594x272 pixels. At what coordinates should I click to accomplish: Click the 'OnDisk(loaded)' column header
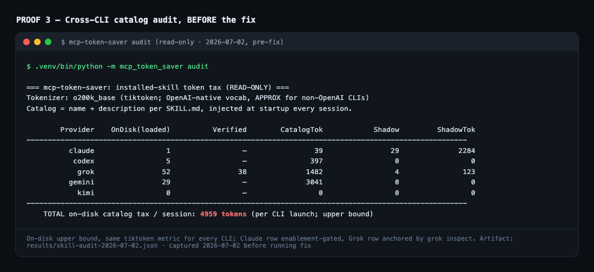141,130
